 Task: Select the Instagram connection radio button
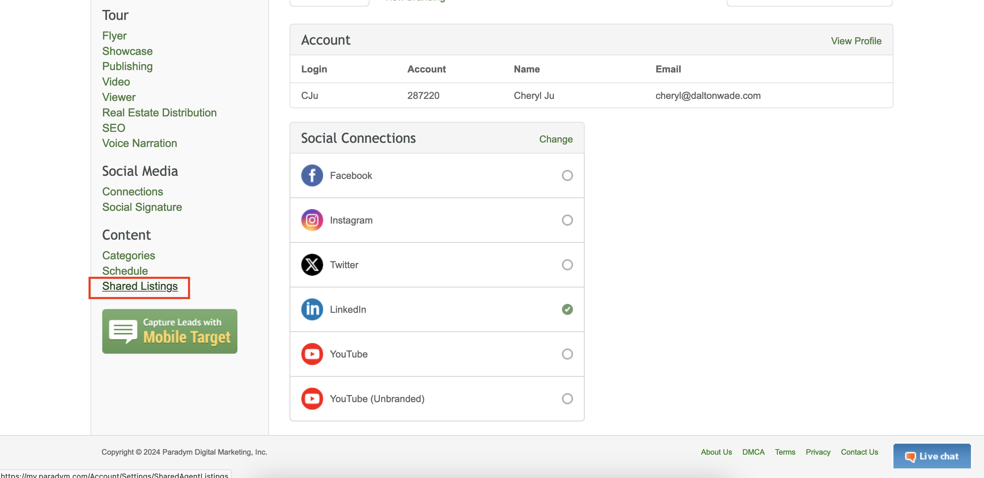pyautogui.click(x=567, y=220)
